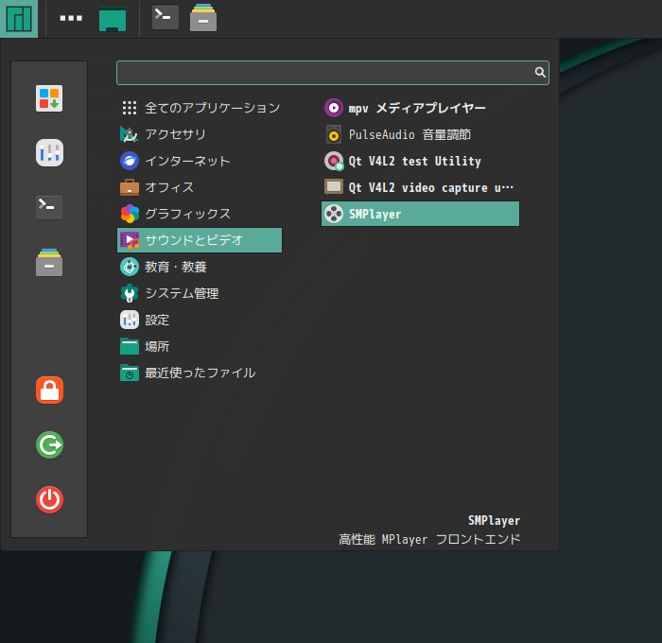The height and width of the screenshot is (643, 662).
Task: Open the 最近使ったファイル category
Action: pos(200,373)
